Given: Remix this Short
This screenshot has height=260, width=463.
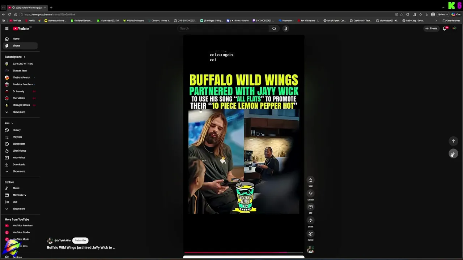Looking at the screenshot, I should (310, 234).
